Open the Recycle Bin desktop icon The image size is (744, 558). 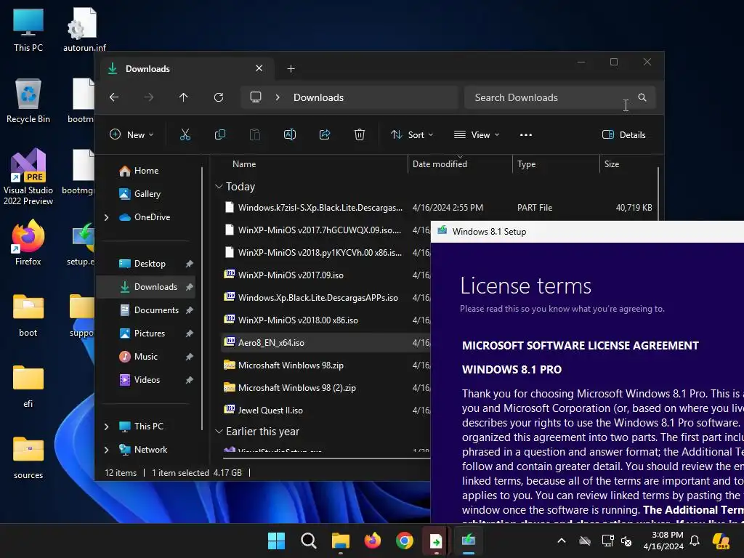click(x=28, y=100)
